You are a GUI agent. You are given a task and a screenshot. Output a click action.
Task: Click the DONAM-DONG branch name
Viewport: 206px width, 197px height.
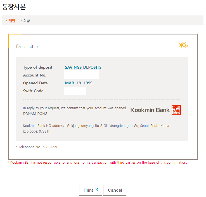pos(35,114)
